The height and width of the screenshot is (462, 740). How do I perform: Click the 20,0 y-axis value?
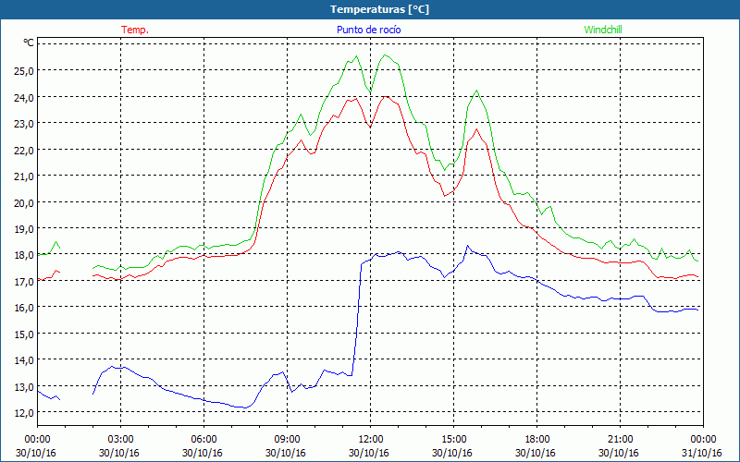(x=25, y=202)
